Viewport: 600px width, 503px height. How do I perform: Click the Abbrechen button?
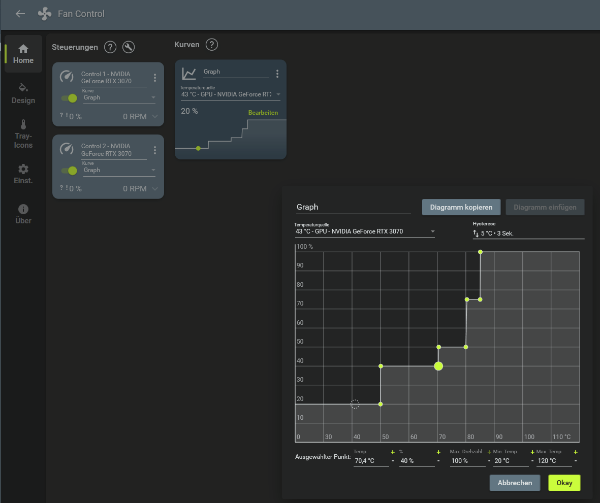tap(515, 483)
